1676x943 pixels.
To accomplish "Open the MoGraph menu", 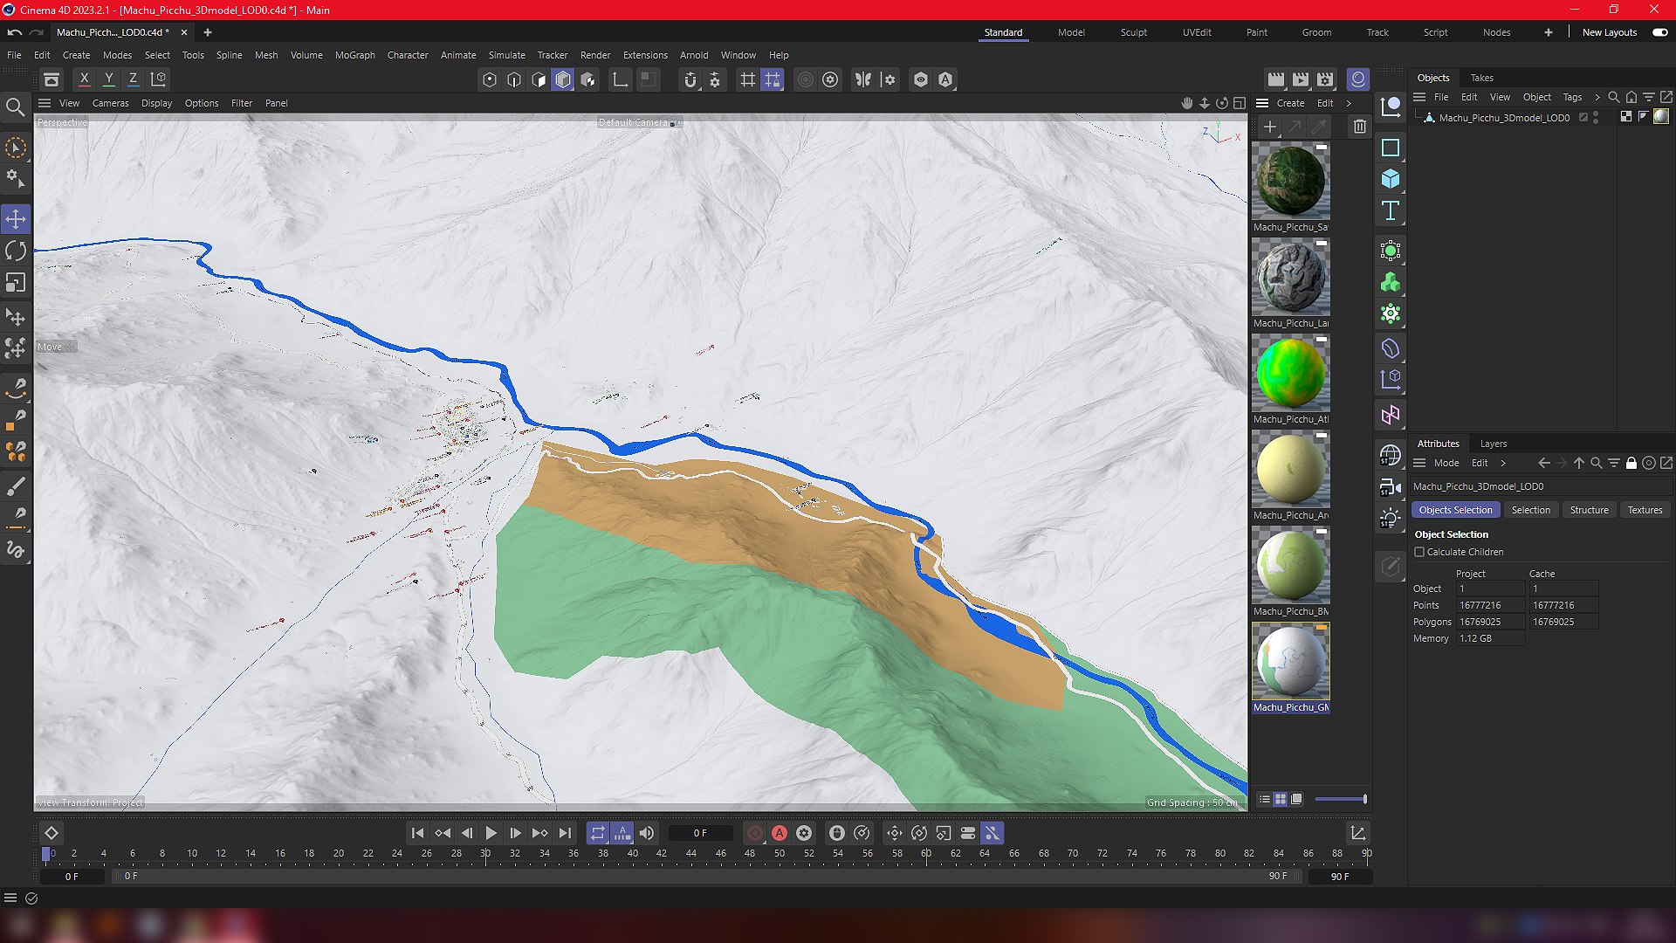I will coord(354,55).
